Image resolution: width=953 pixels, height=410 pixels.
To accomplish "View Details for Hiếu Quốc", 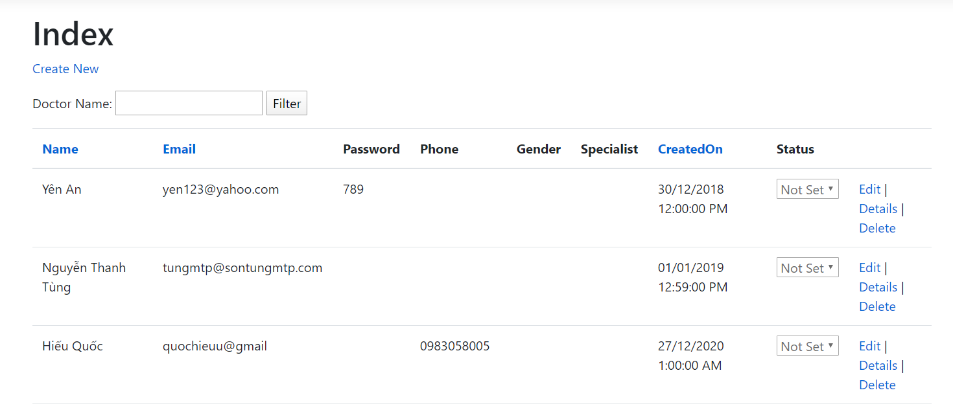I will tap(878, 365).
